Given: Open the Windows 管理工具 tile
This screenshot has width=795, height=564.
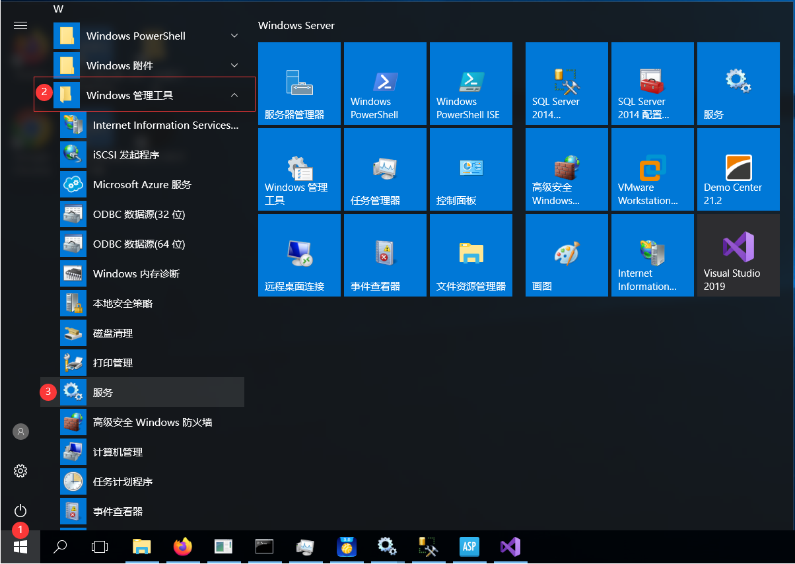Looking at the screenshot, I should click(299, 169).
